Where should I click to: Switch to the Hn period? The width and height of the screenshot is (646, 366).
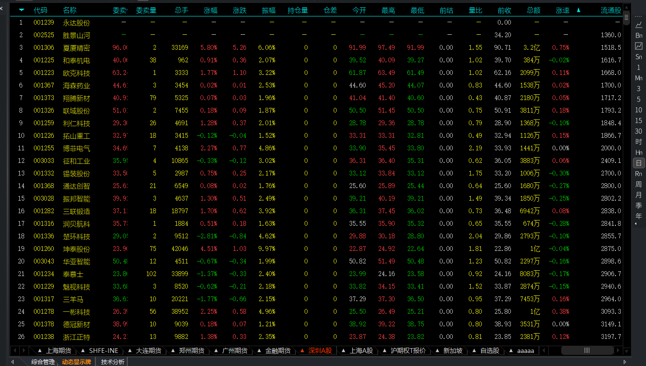pyautogui.click(x=639, y=152)
